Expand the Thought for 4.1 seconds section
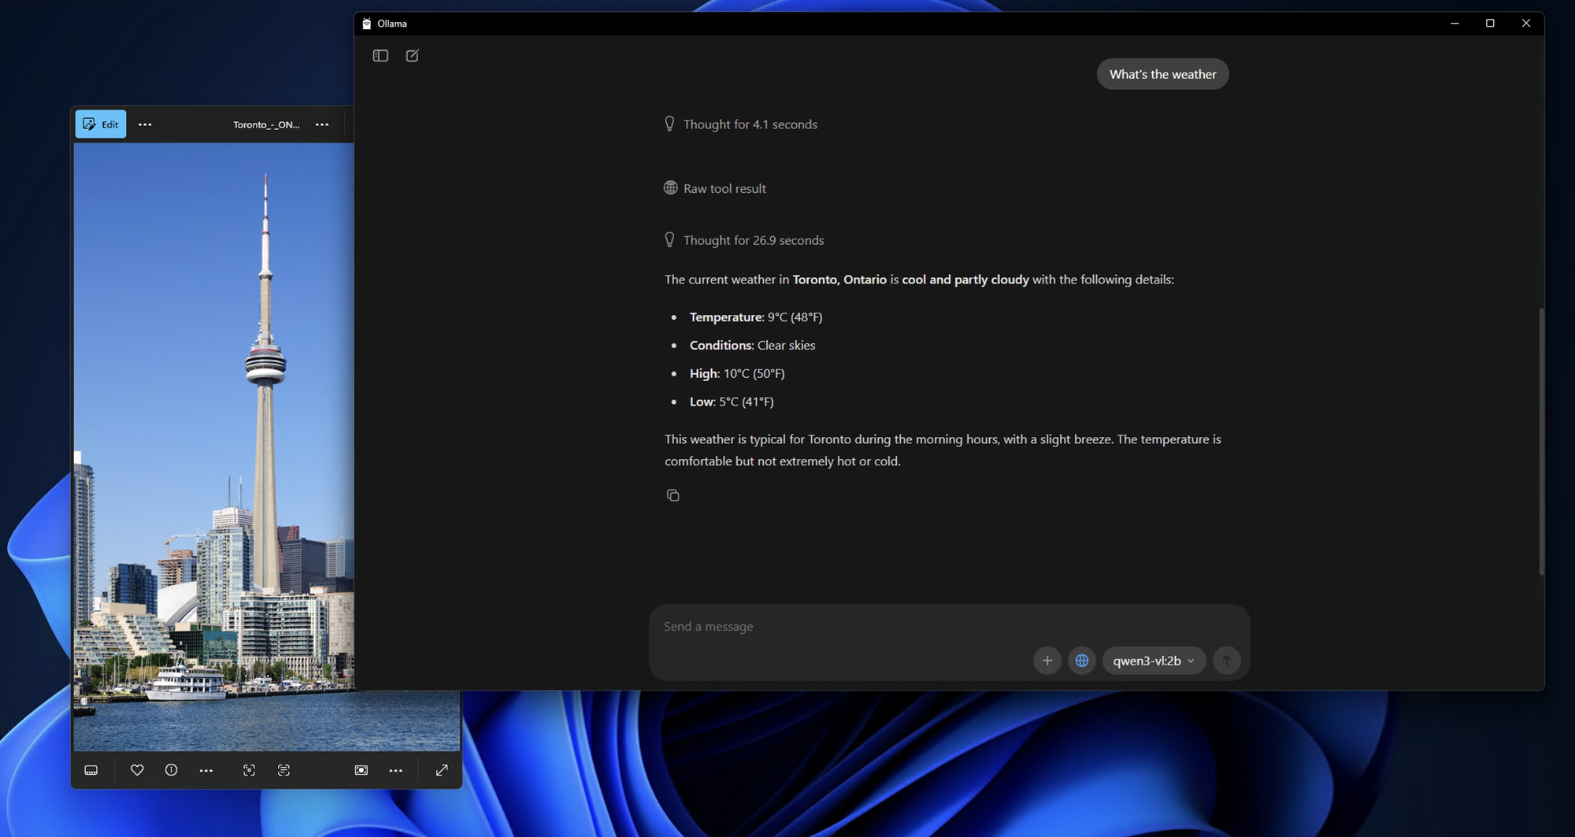This screenshot has width=1575, height=837. tap(749, 124)
